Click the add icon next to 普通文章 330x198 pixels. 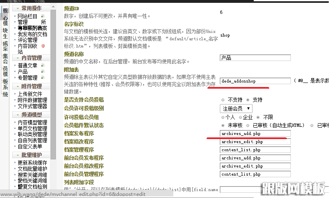pyautogui.click(x=43, y=65)
